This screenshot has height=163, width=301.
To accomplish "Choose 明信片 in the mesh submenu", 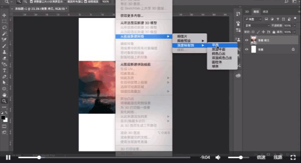I will (190, 36).
